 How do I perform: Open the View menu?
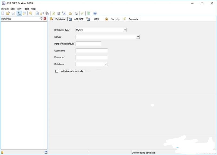click(x=19, y=9)
